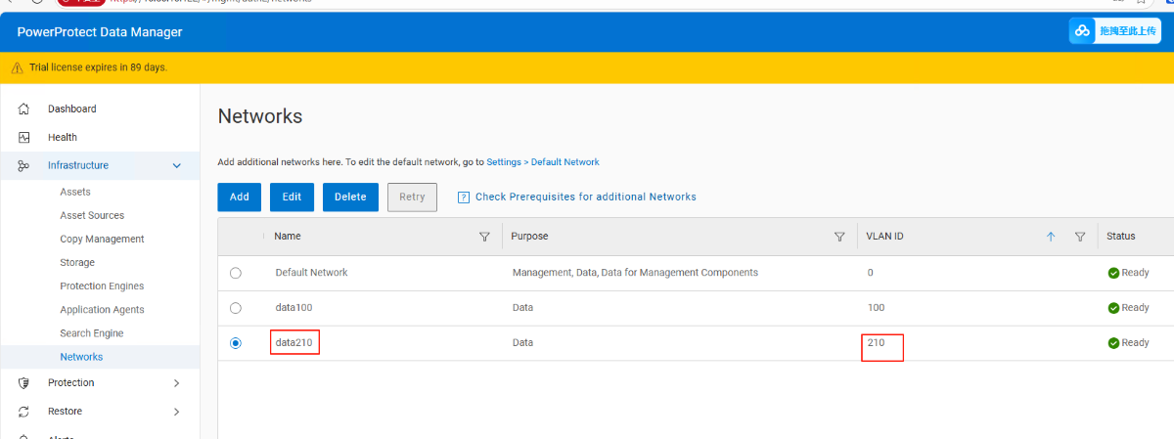Click the Name column header
The width and height of the screenshot is (1174, 439).
[x=287, y=237]
